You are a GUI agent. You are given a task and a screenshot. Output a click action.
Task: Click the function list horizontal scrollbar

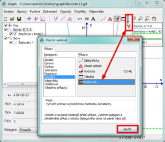[20, 84]
